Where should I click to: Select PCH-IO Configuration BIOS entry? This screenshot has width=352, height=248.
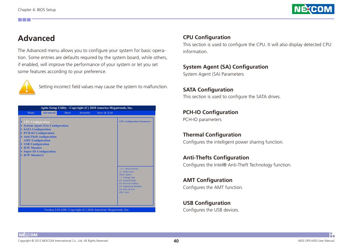(x=39, y=133)
